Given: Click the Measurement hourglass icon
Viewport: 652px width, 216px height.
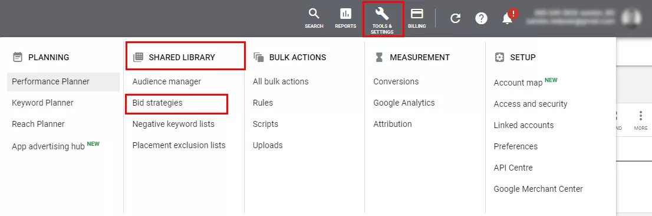Looking at the screenshot, I should pyautogui.click(x=379, y=57).
